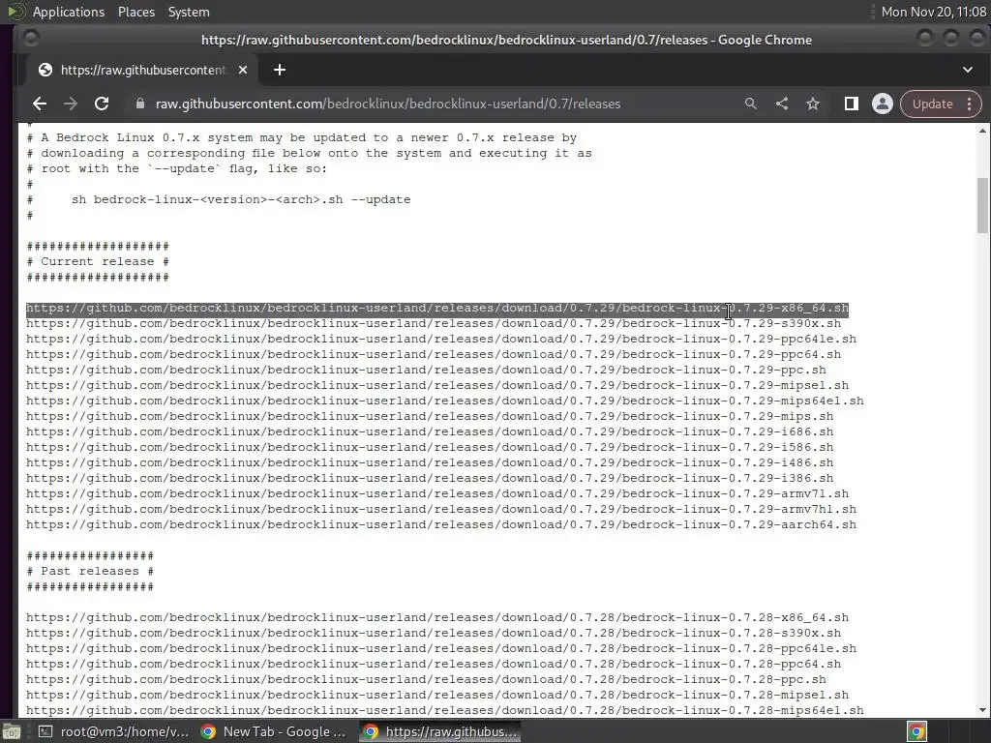Open the Places menu
This screenshot has width=991, height=743.
(135, 12)
